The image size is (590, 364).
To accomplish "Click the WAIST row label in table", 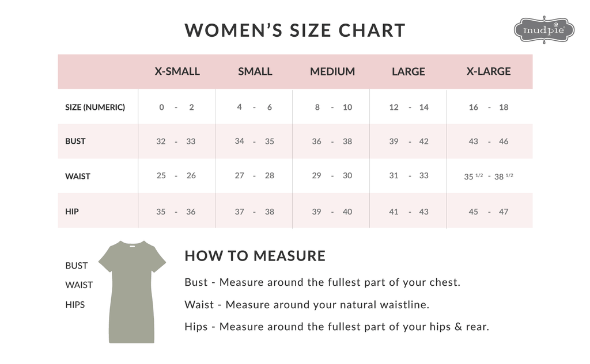I will 78,177.
